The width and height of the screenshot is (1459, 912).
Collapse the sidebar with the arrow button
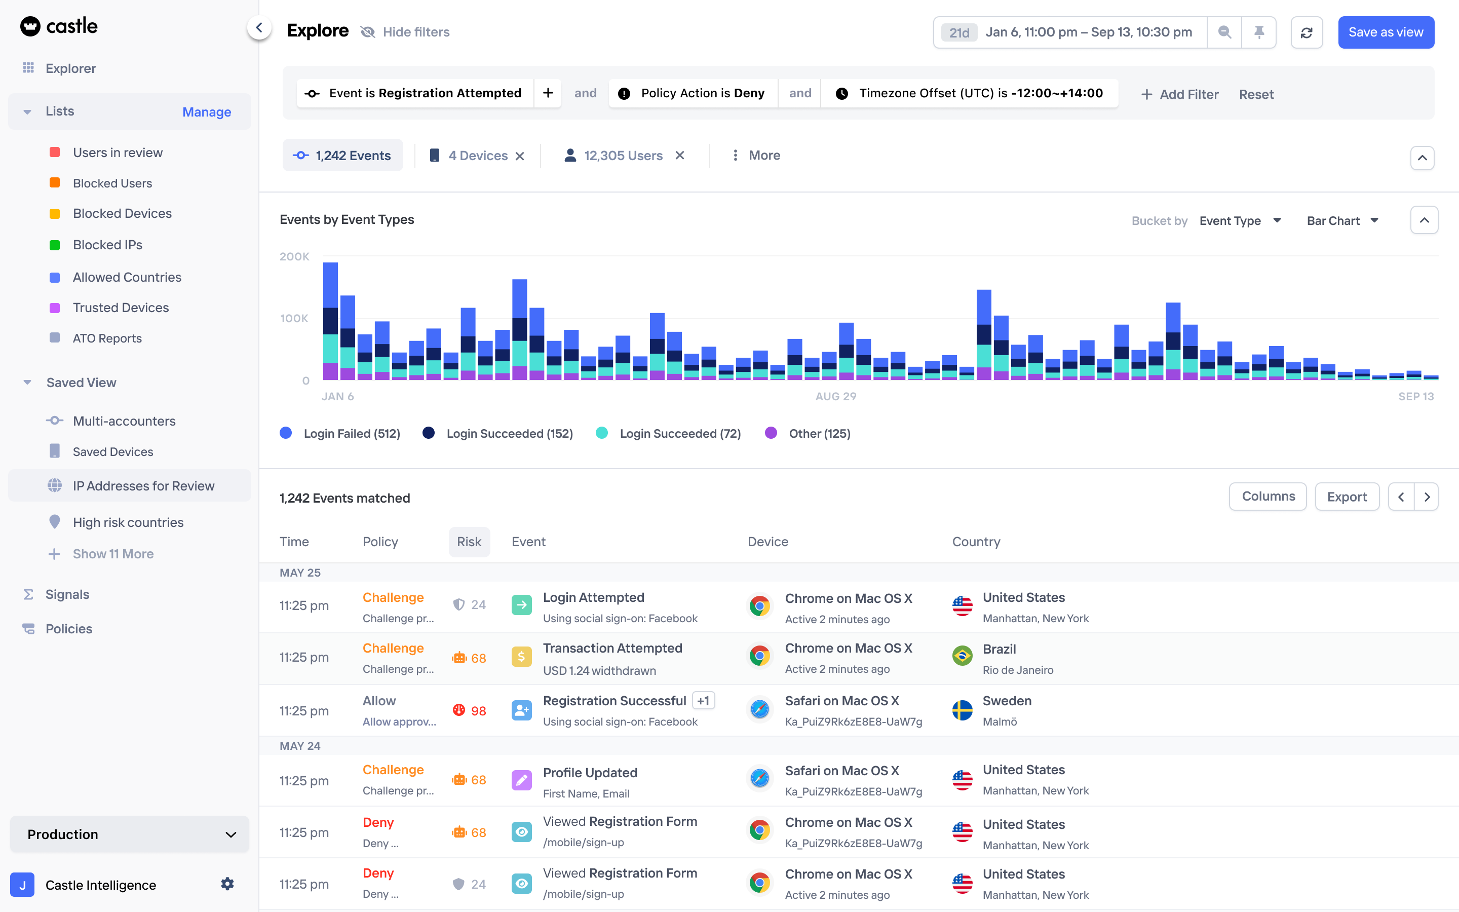tap(259, 28)
